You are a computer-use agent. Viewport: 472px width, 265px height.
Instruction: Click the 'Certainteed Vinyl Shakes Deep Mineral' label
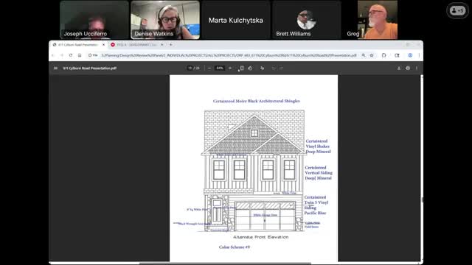[318, 146]
